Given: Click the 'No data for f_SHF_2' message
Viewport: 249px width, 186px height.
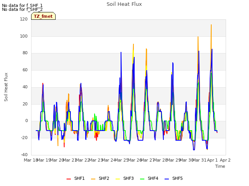Looking at the screenshot, I should pyautogui.click(x=22, y=9).
